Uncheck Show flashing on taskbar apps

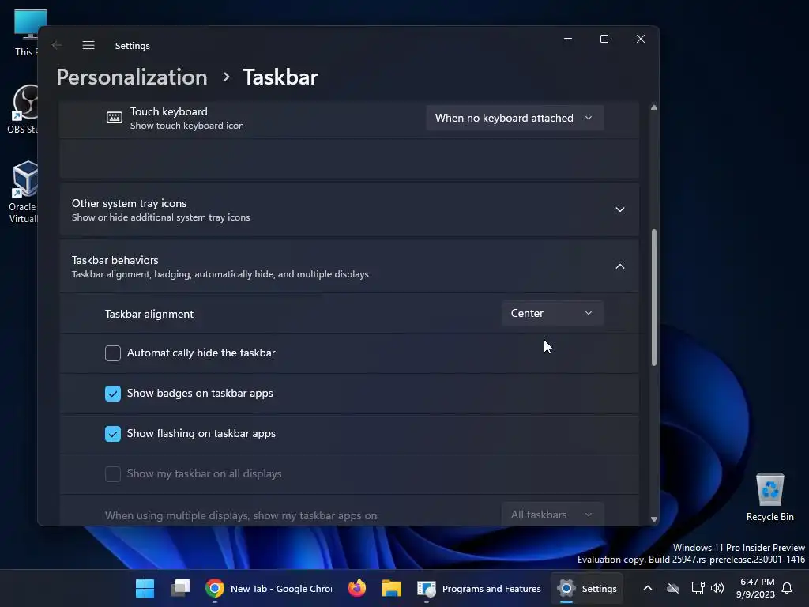[112, 434]
